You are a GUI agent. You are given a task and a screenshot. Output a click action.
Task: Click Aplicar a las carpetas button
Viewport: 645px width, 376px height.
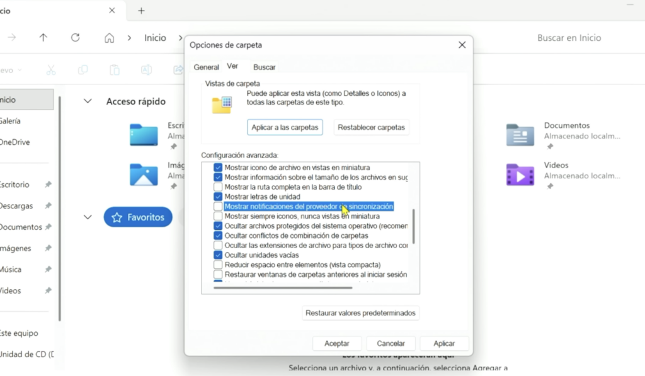pos(285,127)
